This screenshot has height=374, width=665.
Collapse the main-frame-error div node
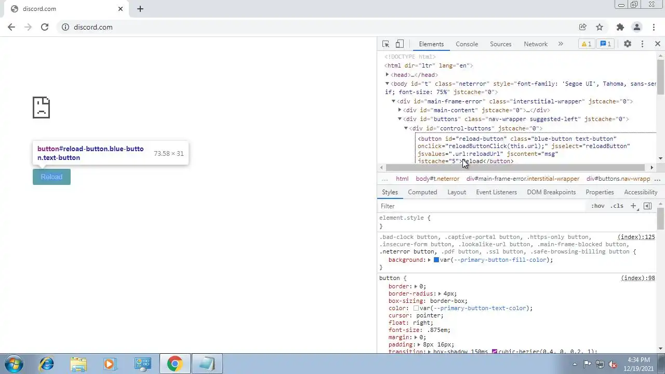point(393,101)
